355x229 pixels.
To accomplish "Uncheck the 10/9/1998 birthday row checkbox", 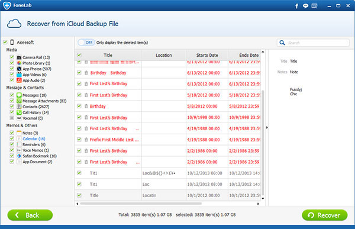I will click(79, 117).
